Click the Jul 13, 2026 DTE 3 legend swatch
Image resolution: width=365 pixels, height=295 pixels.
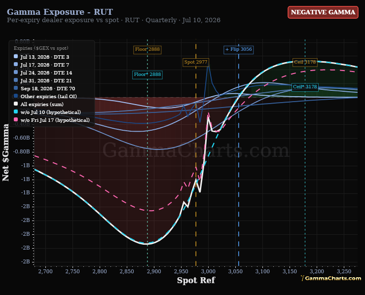[16, 56]
